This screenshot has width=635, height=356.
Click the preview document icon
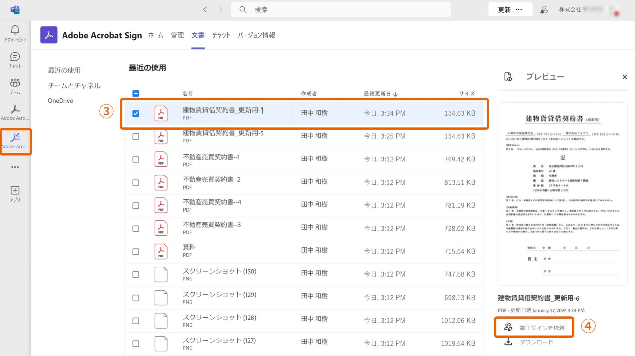tap(508, 77)
